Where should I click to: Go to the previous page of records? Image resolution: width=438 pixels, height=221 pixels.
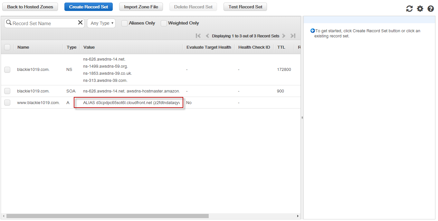(x=207, y=36)
